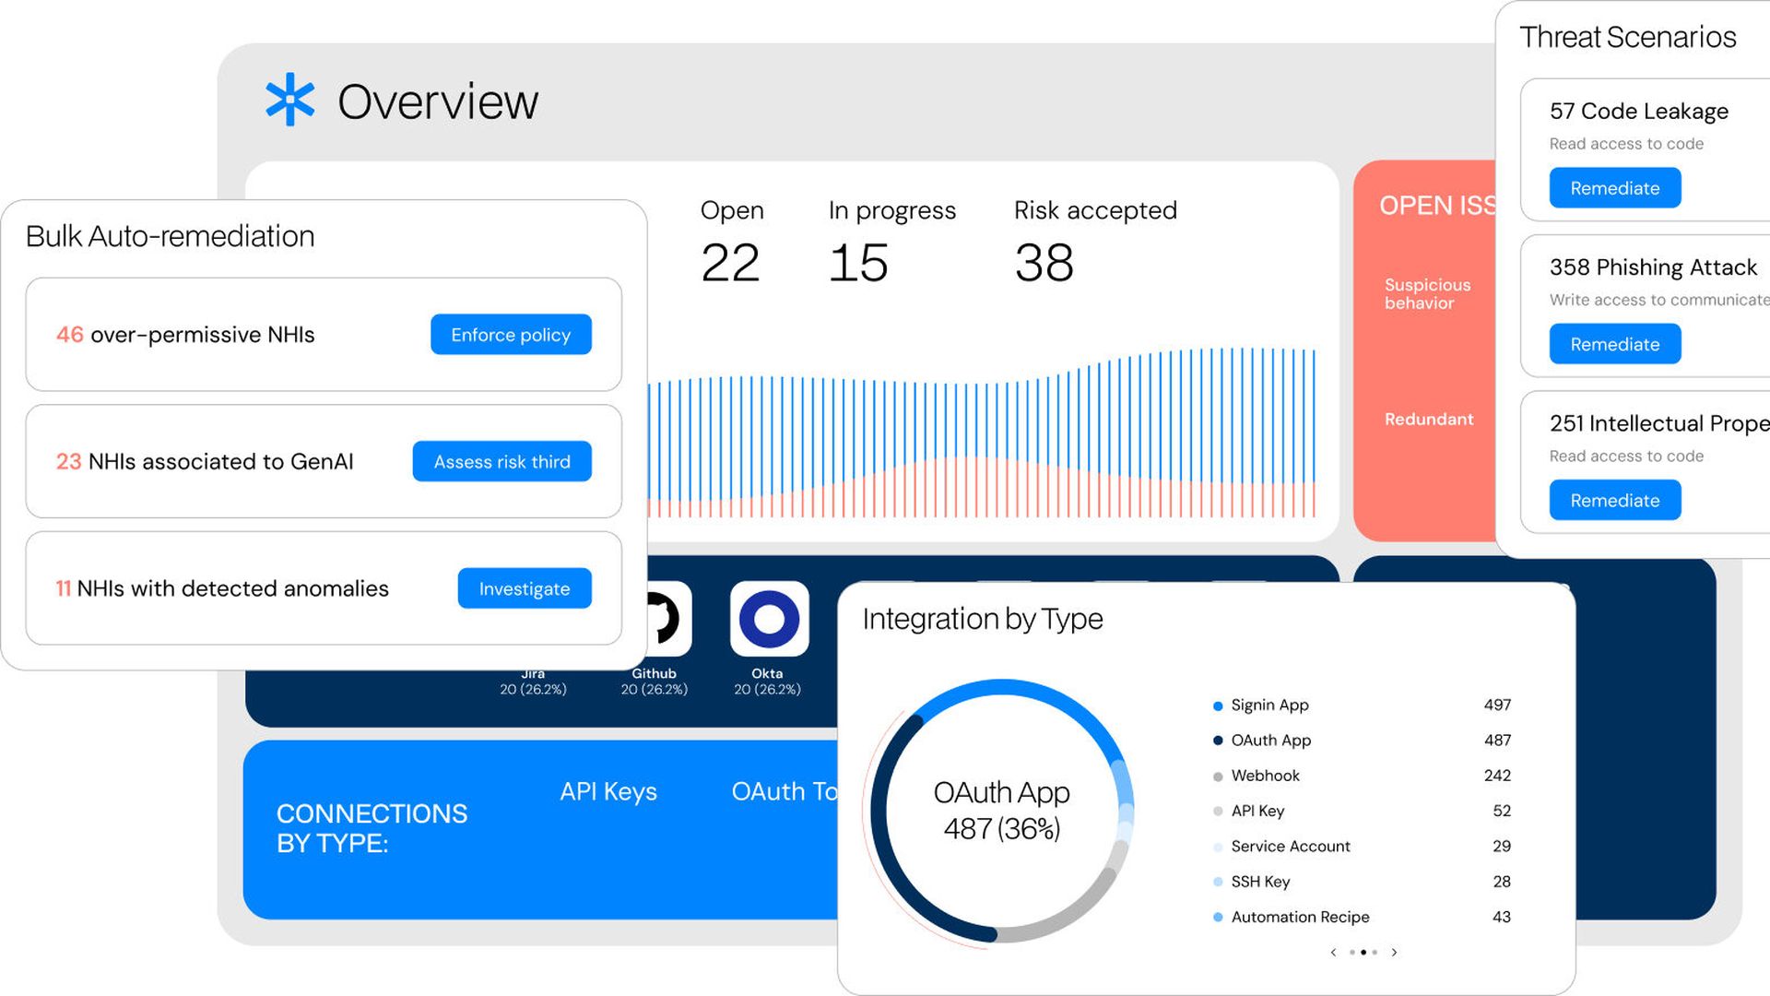This screenshot has width=1770, height=996.
Task: Select the OAuth connection type tab
Action: click(x=784, y=791)
